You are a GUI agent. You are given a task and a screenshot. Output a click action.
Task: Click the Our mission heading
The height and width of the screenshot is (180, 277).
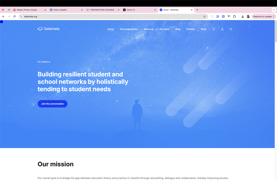coord(55,164)
